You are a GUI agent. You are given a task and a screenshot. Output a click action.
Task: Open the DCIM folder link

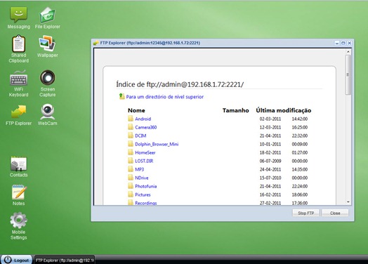[140, 136]
